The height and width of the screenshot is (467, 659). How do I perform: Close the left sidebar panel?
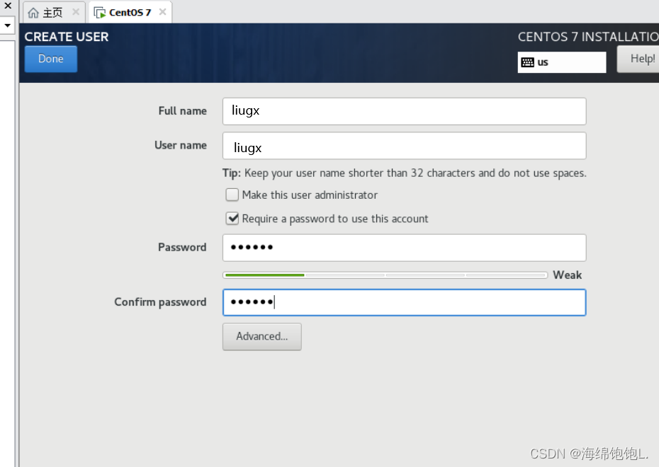point(8,6)
